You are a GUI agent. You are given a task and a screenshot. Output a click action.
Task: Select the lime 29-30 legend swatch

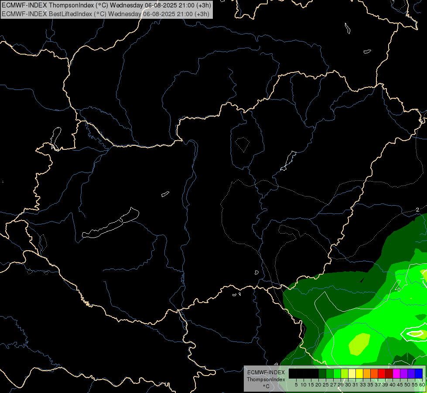click(x=345, y=373)
